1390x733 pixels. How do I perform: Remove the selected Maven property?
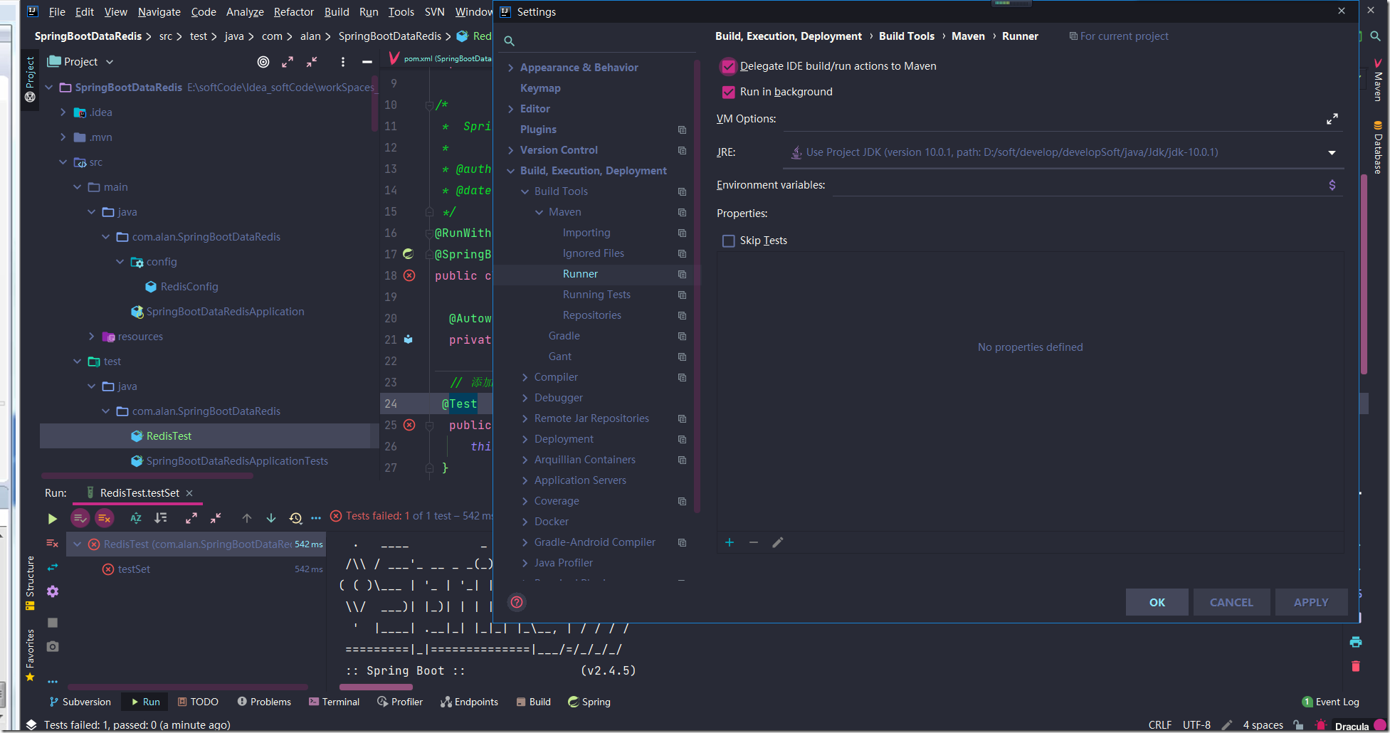(754, 542)
